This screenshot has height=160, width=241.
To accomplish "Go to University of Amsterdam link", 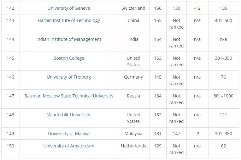I will 69,146.
